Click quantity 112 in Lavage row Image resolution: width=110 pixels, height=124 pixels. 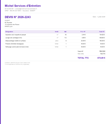click(x=65, y=38)
